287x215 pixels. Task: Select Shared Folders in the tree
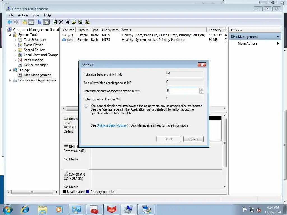[x=34, y=50]
